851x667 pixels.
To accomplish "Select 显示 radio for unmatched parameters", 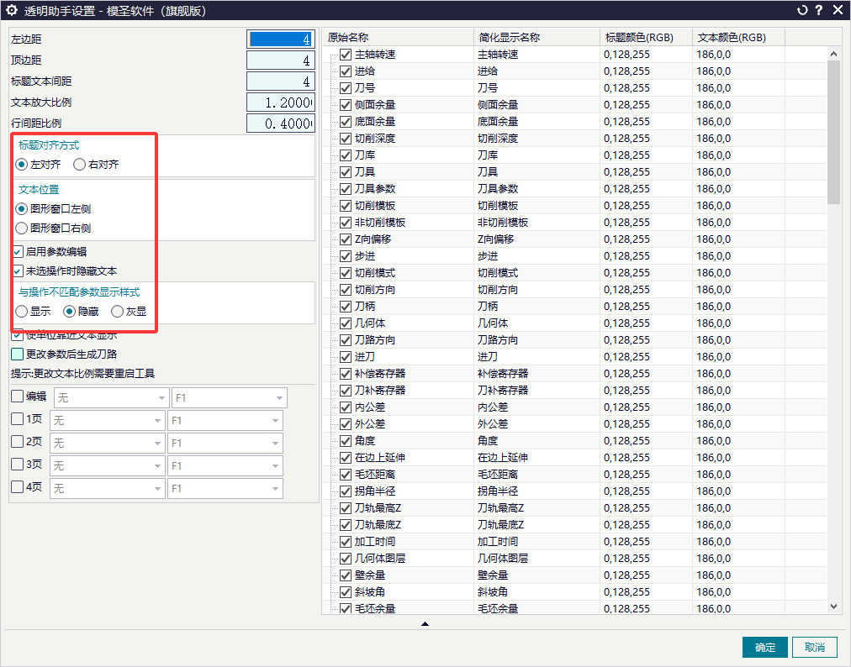I will 22,312.
